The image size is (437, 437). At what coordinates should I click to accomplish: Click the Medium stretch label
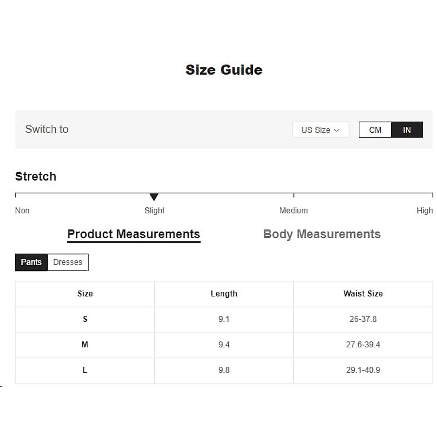coord(294,210)
